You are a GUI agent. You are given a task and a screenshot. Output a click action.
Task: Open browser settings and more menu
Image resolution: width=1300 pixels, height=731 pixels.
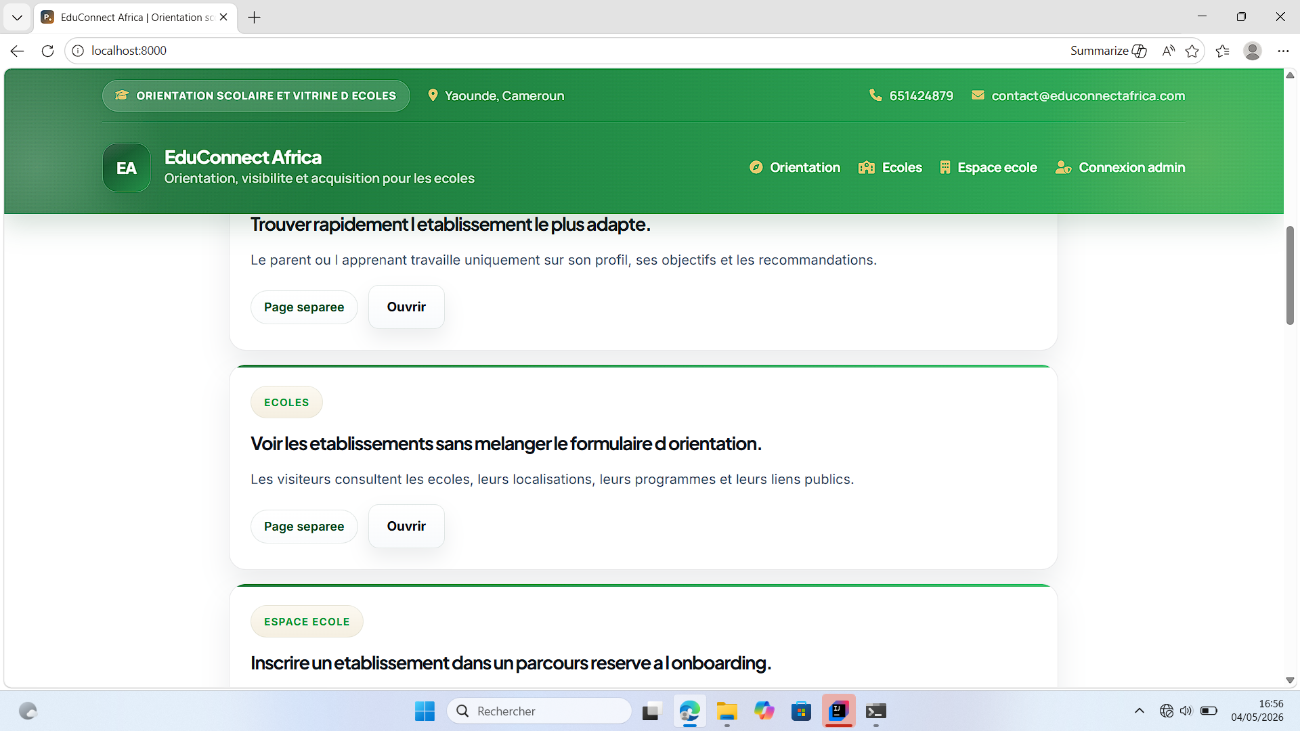(x=1283, y=51)
